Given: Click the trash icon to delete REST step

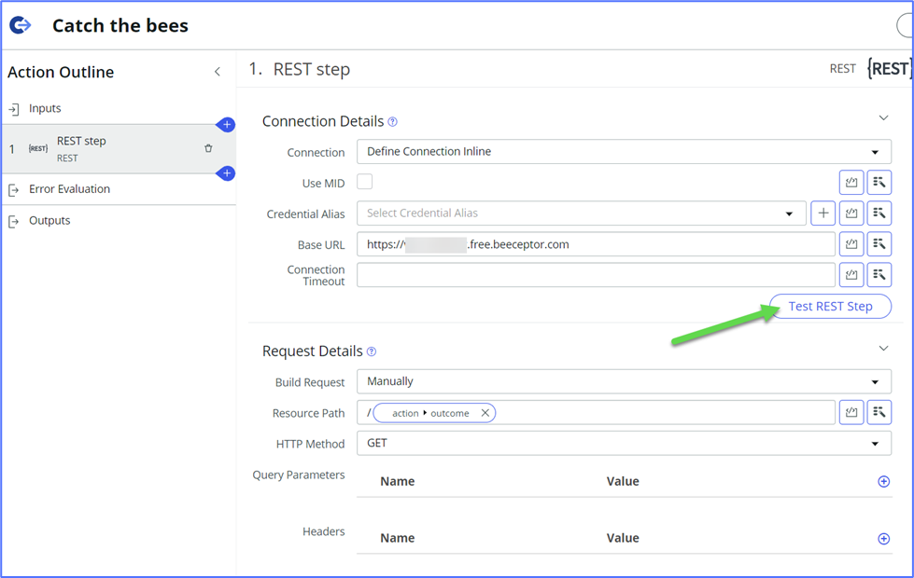Looking at the screenshot, I should pyautogui.click(x=208, y=148).
